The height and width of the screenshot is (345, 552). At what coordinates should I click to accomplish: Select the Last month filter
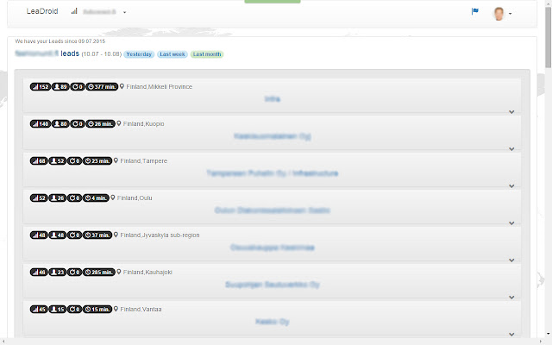pos(207,54)
